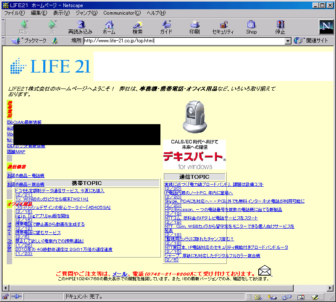Click the vertical オフィスネットボ sidebar link
The height and width of the screenshot is (302, 336).
(9, 237)
